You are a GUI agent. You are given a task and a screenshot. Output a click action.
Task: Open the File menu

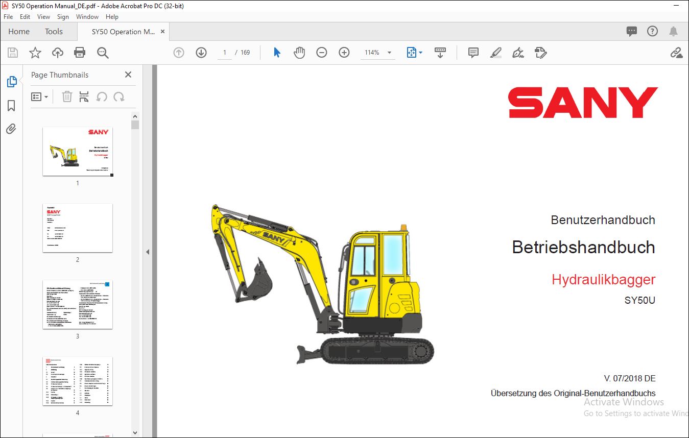pos(8,16)
